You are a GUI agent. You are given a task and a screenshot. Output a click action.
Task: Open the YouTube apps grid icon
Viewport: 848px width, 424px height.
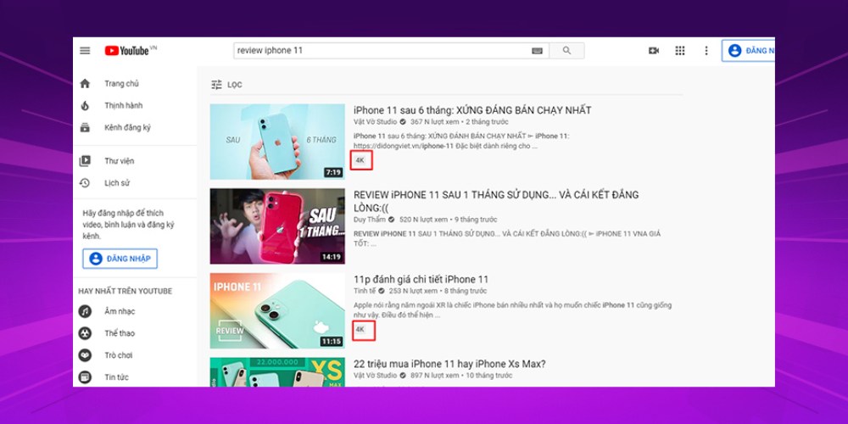[x=680, y=51]
